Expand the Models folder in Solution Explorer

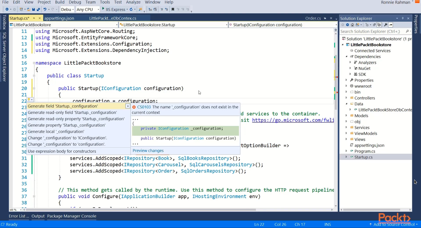[346, 116]
